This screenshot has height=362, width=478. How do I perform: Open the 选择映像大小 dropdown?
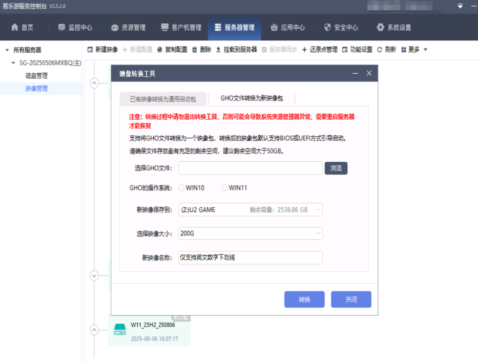coord(251,233)
